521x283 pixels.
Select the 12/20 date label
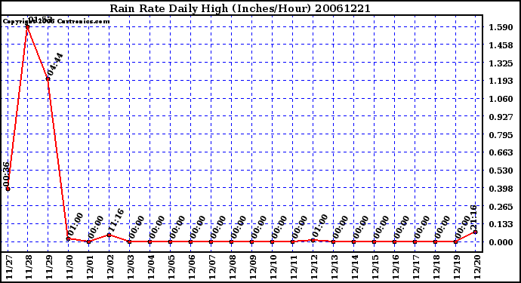point(476,267)
